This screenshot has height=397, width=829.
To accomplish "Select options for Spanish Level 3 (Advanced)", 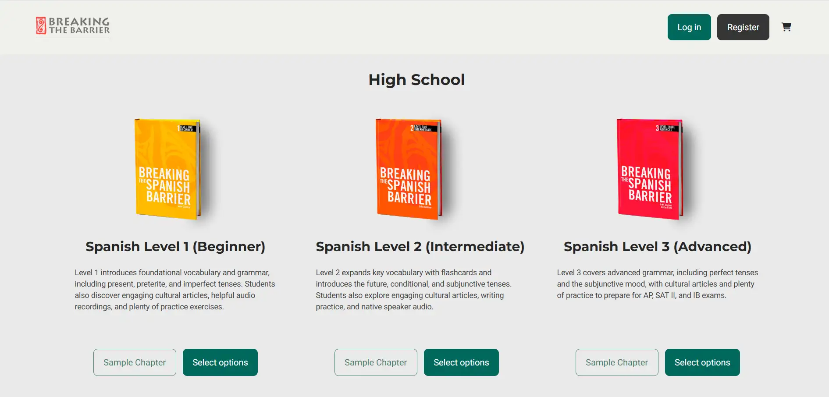I will pyautogui.click(x=702, y=362).
